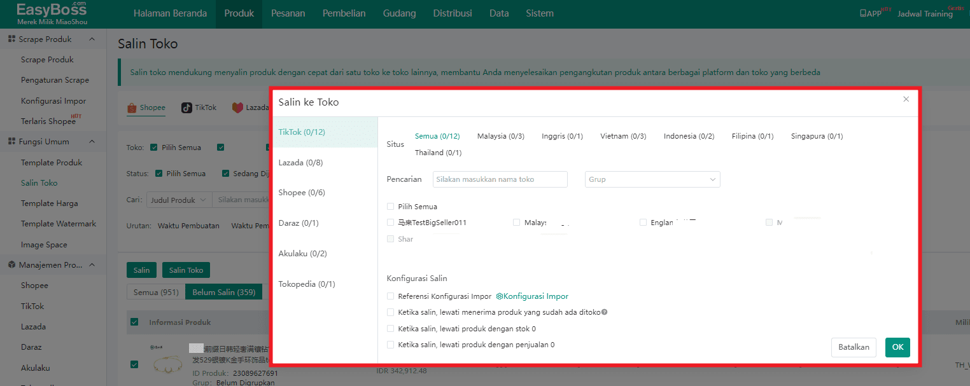
Task: Filter sites by Inggris (0/1)
Action: click(x=563, y=136)
